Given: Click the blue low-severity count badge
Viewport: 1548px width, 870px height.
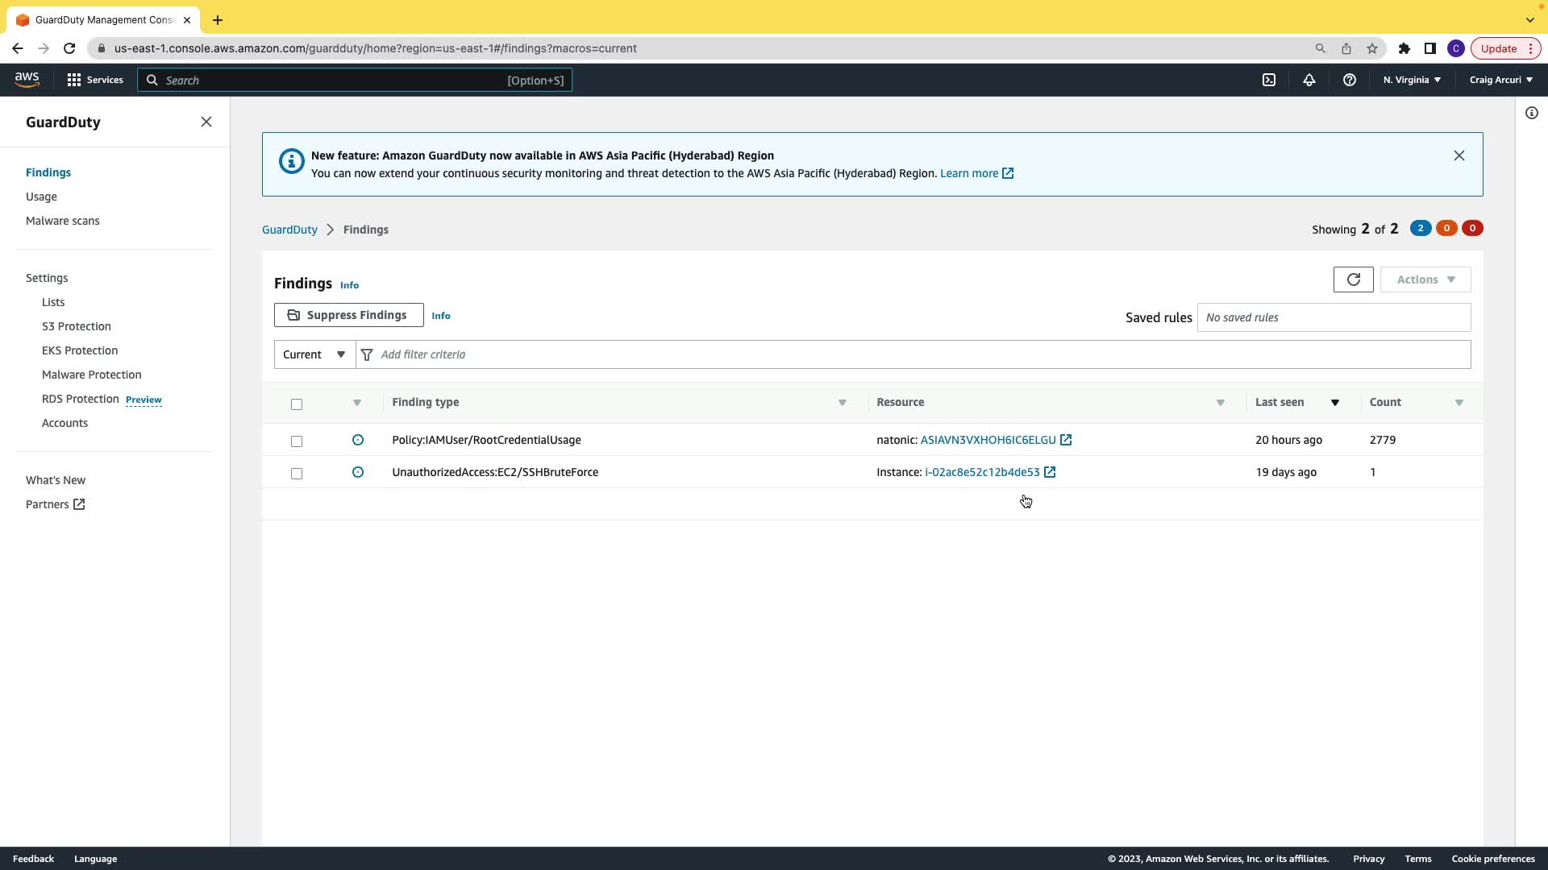Looking at the screenshot, I should [1420, 228].
